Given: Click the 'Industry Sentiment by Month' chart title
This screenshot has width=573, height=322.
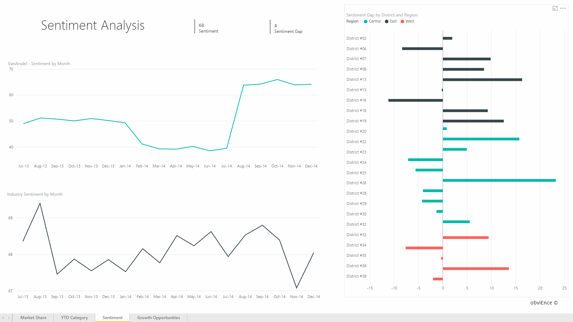Looking at the screenshot, I should click(x=35, y=194).
